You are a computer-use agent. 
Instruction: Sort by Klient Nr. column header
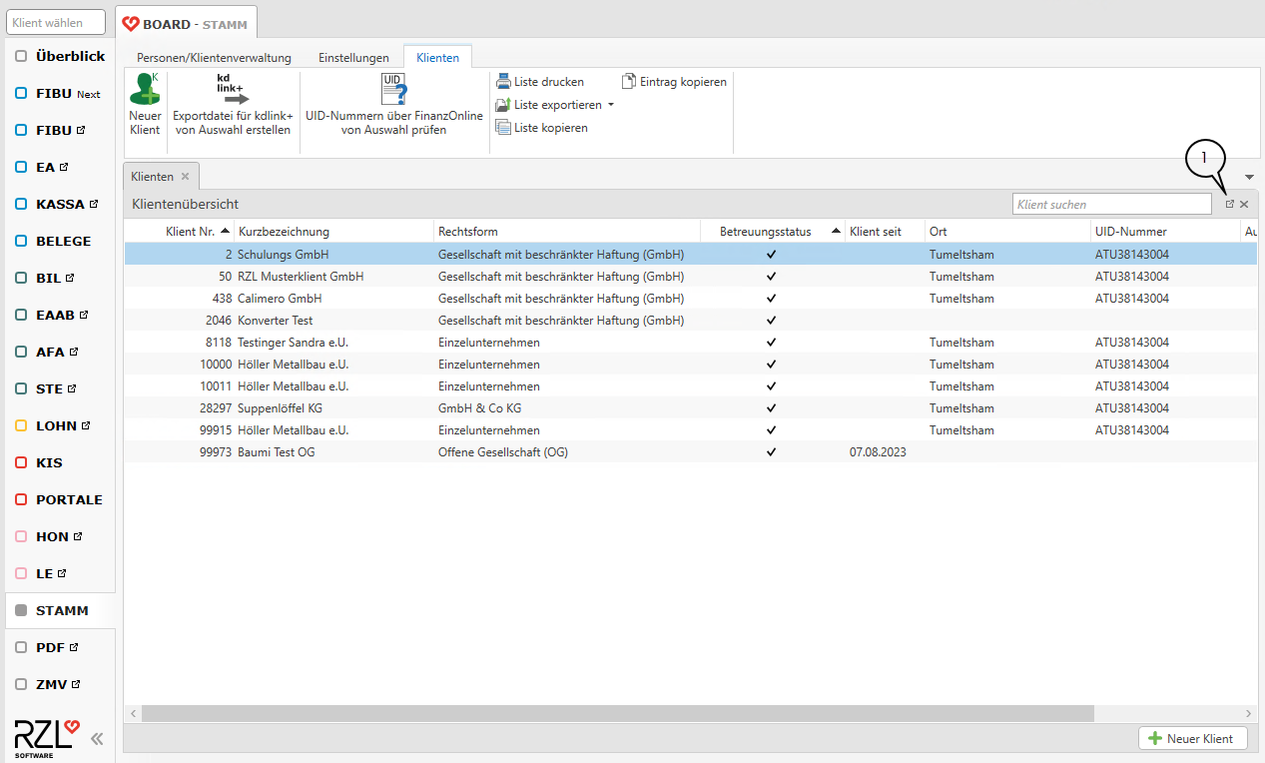tap(190, 232)
